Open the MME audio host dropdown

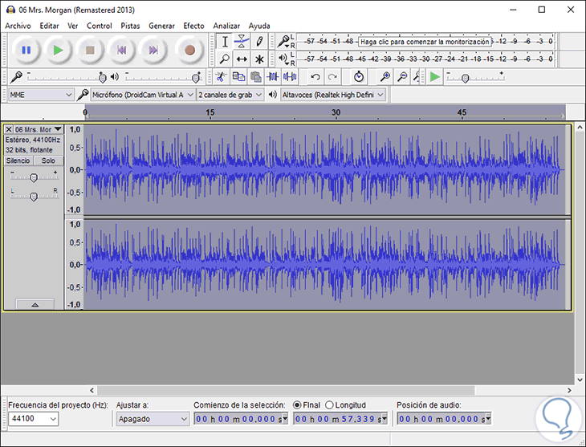[x=40, y=95]
